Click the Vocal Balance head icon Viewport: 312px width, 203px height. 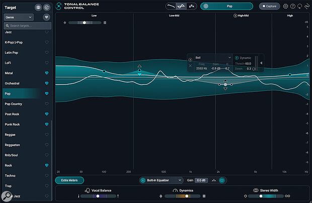pos(87,190)
